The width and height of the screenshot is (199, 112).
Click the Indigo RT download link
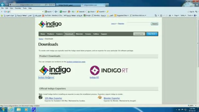[94, 77]
